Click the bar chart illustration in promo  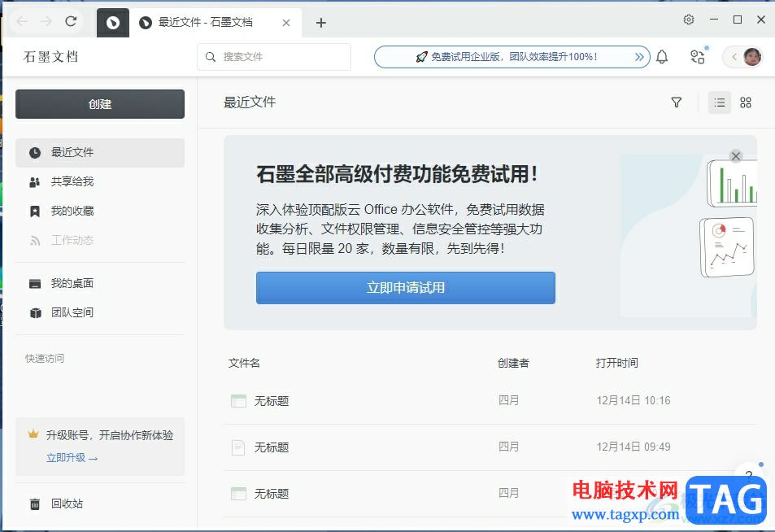pyautogui.click(x=733, y=183)
